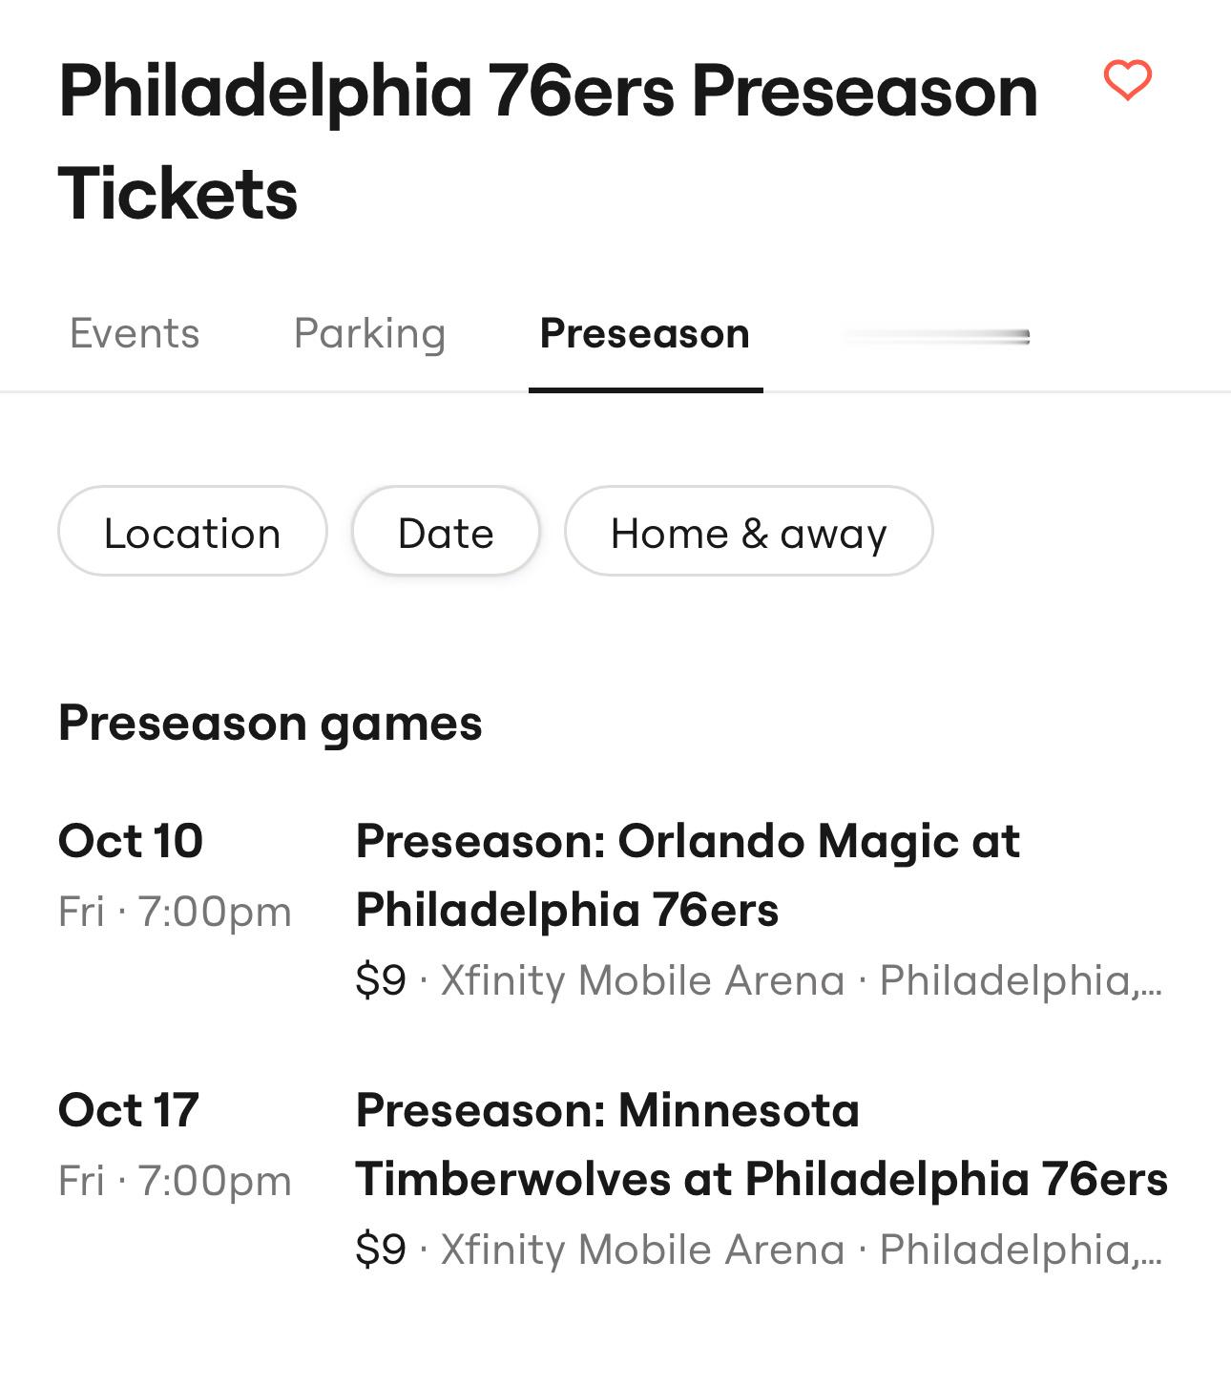
Task: Open the Minnesota Timberwolves at 76ers game
Action: click(x=762, y=1145)
